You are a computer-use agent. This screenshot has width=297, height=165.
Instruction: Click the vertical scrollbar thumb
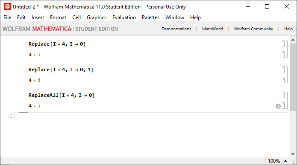(293, 77)
